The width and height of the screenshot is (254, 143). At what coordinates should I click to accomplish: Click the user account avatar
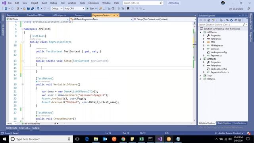[x=223, y=3]
